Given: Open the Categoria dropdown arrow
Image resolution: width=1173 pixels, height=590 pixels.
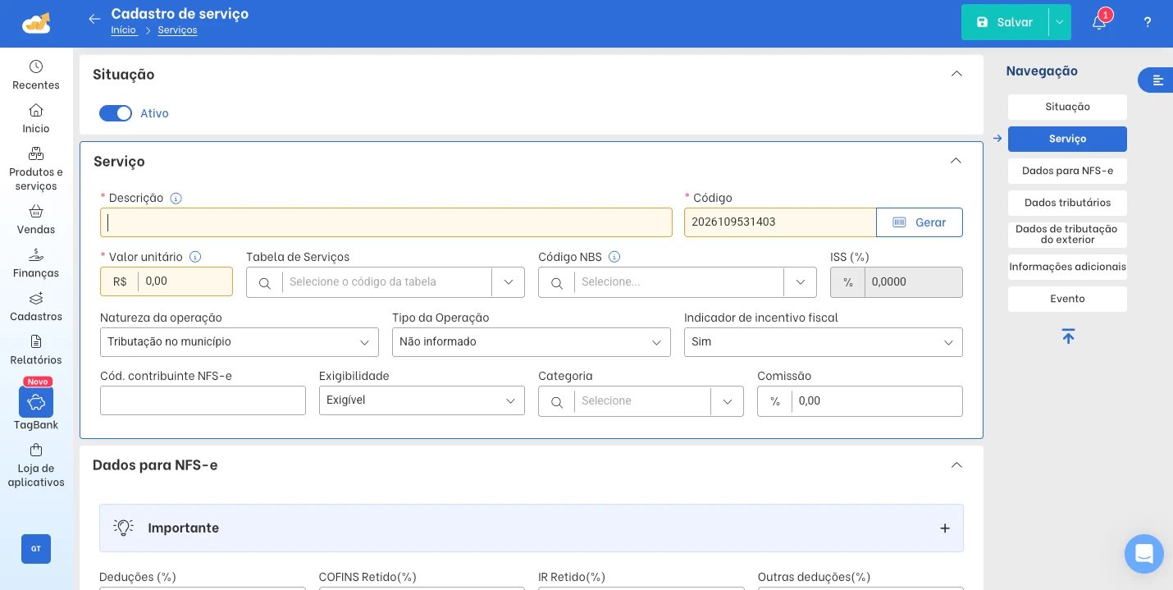Looking at the screenshot, I should coord(728,401).
